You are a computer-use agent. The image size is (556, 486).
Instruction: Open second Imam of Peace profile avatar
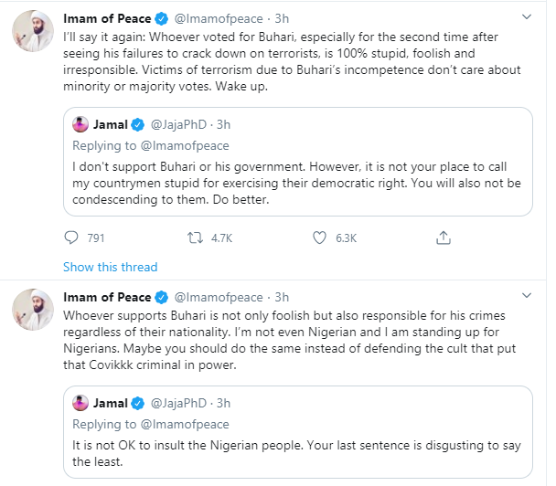(33, 310)
